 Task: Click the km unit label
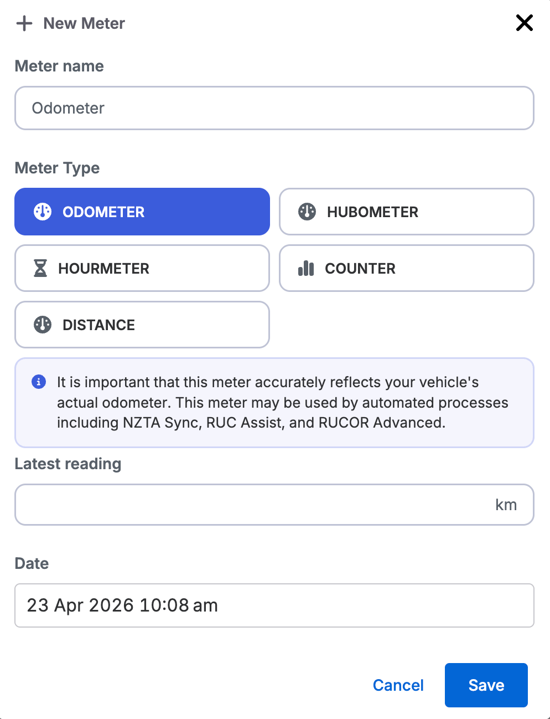coord(506,505)
